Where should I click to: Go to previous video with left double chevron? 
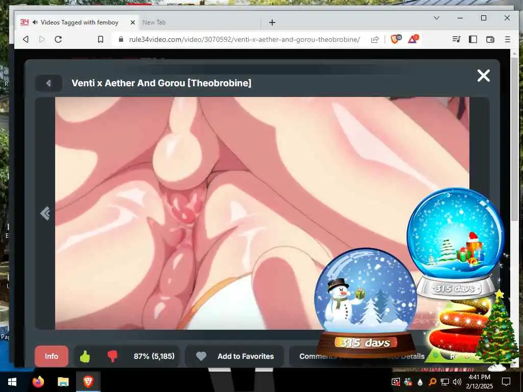pyautogui.click(x=45, y=213)
